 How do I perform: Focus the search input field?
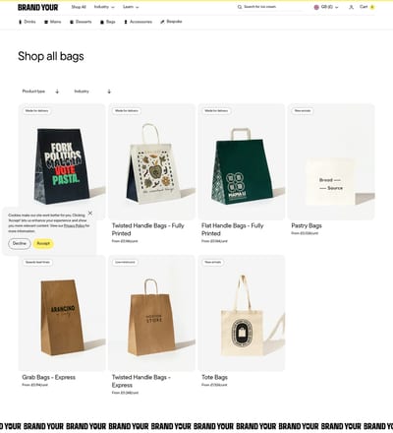point(272,7)
